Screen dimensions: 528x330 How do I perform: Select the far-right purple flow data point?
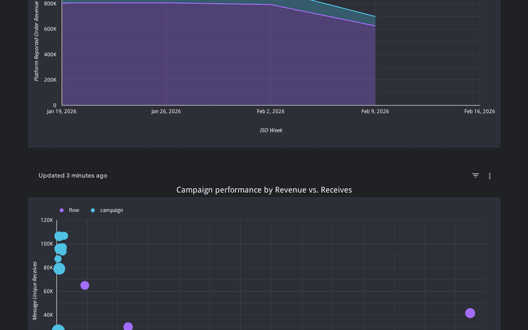(470, 313)
